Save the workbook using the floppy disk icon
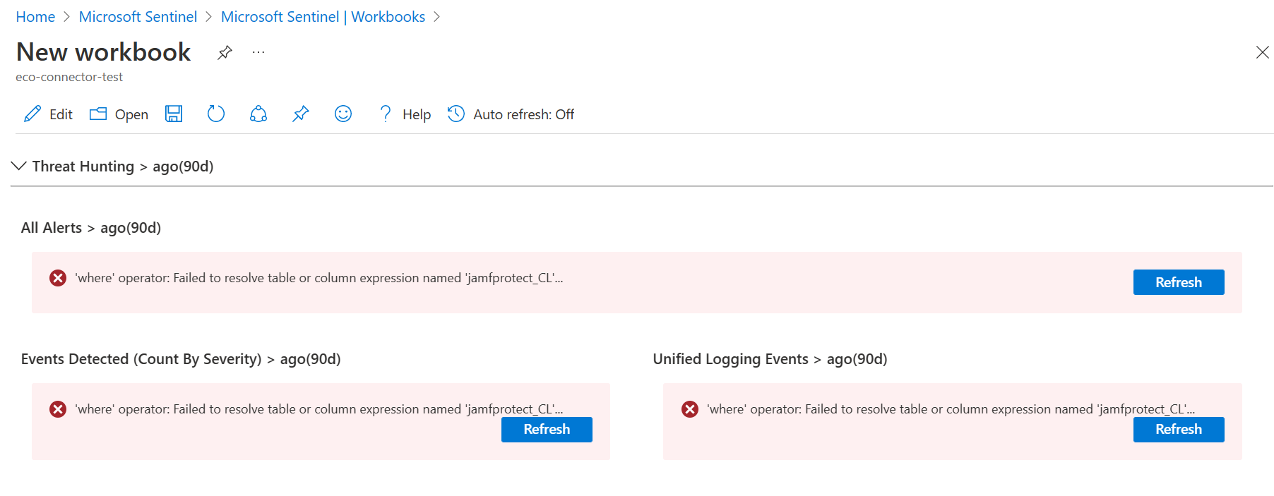Viewport: 1274px width, 496px height. [x=174, y=114]
